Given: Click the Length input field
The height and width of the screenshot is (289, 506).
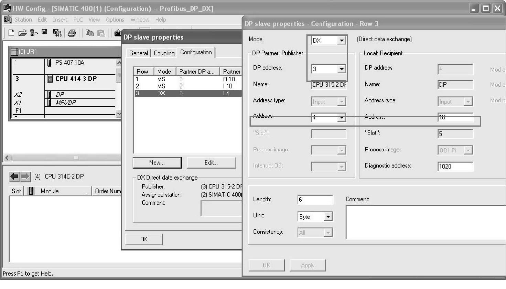Looking at the screenshot, I should 315,200.
